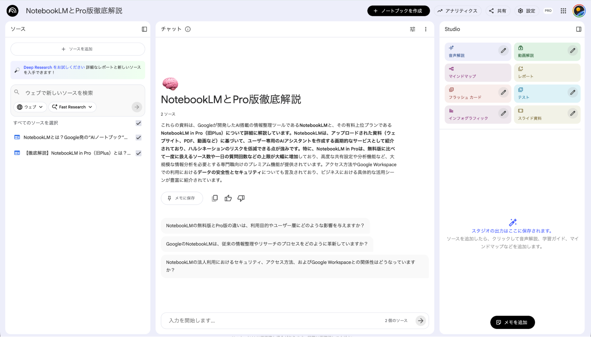Uncheck すべてのソースを選択
The image size is (591, 337).
point(138,123)
